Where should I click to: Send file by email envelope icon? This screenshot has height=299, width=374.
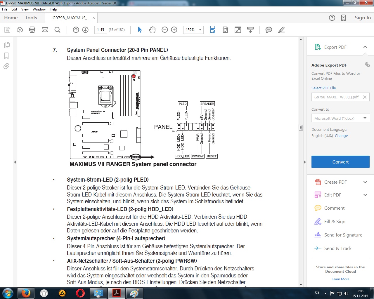point(45,30)
